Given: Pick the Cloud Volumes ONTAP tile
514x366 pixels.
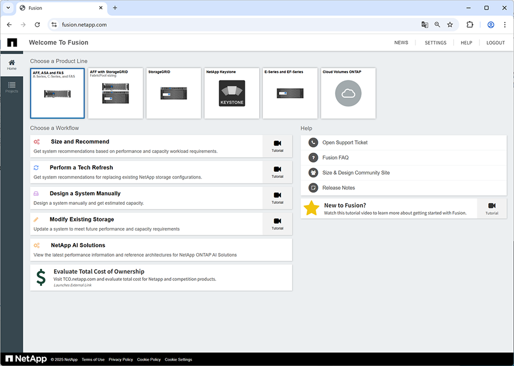Looking at the screenshot, I should 348,93.
